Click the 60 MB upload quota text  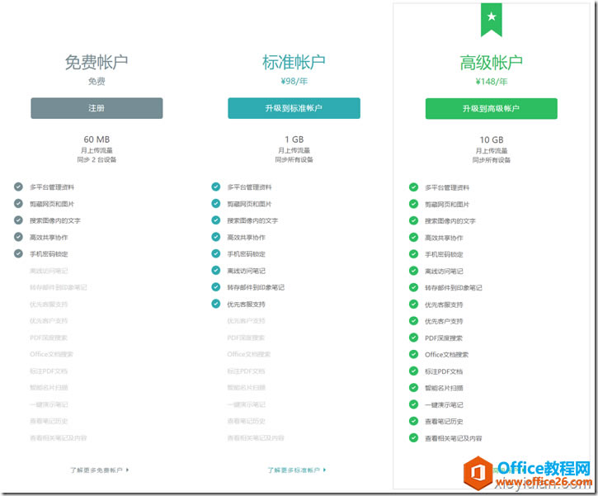97,139
